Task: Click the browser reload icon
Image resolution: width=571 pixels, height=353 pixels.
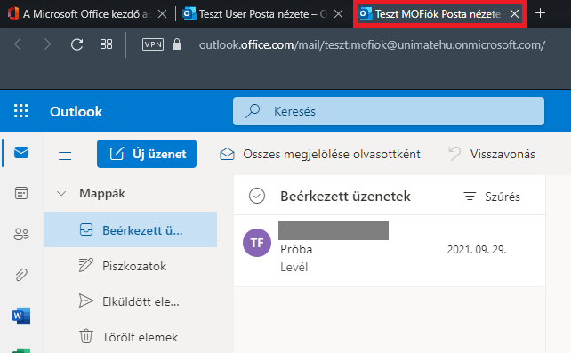Action: click(76, 44)
